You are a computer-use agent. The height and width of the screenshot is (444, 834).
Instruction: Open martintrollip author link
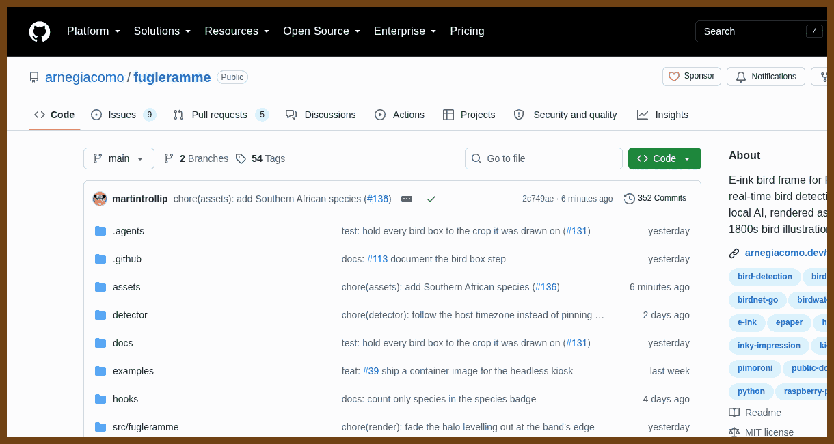[x=140, y=199]
